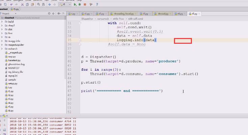Click the with self.cond breadcrumb
This screenshot has height=135, width=248.
click(135, 19)
